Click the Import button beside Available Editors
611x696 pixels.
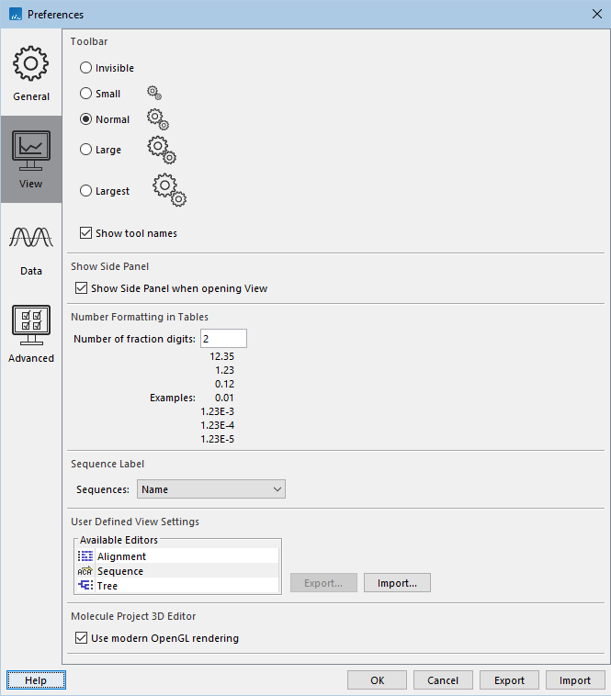click(x=397, y=583)
